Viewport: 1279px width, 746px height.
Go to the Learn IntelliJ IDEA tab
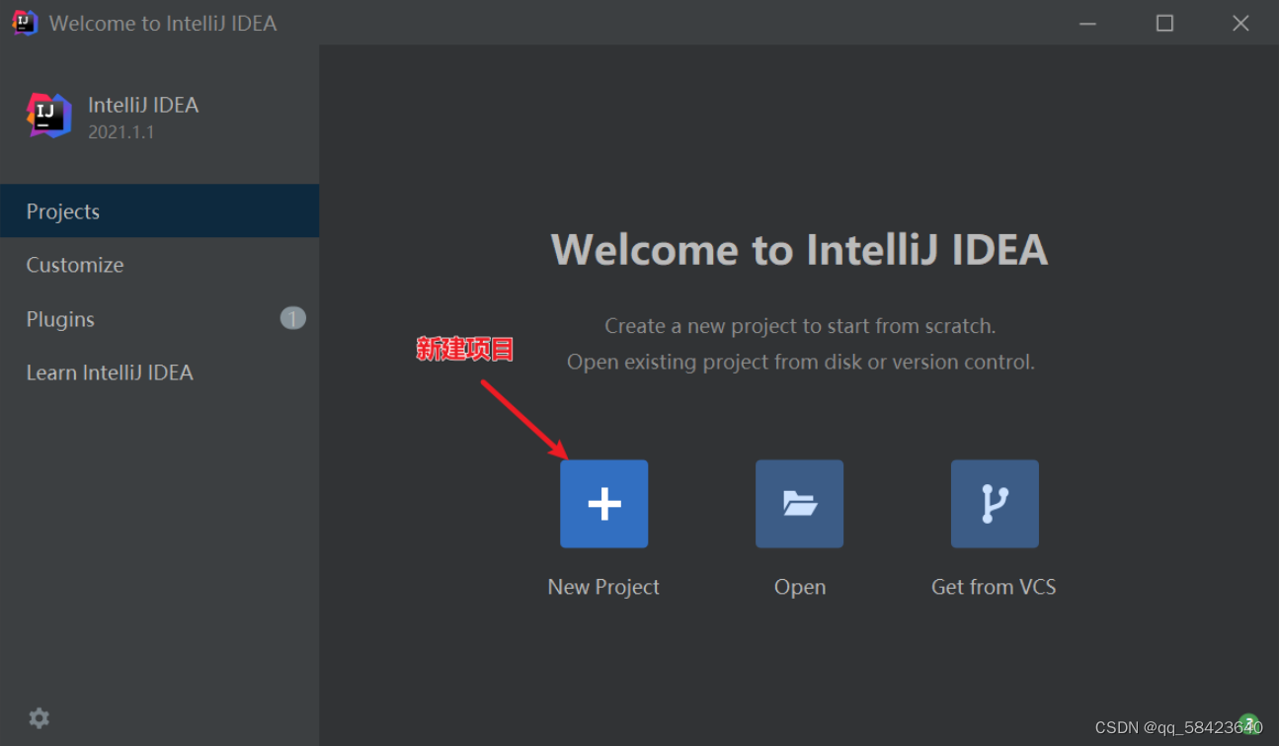coord(159,373)
